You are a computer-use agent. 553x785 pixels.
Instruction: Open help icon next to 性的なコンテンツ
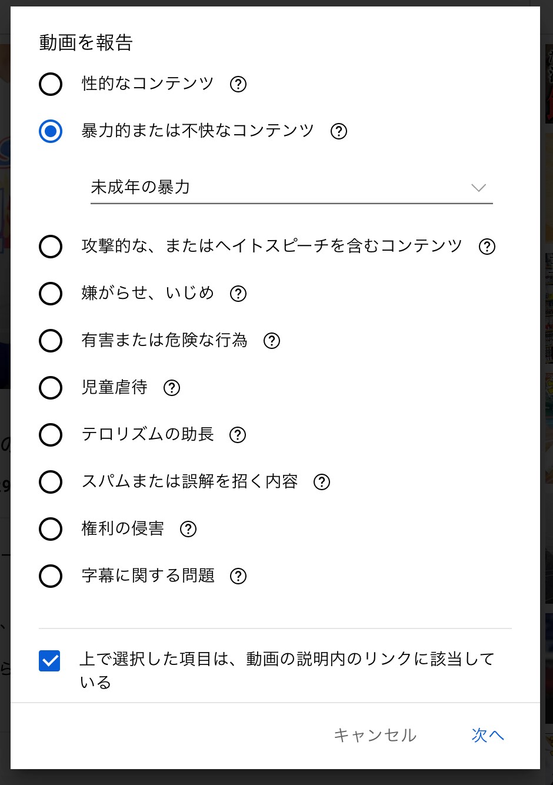pyautogui.click(x=238, y=84)
